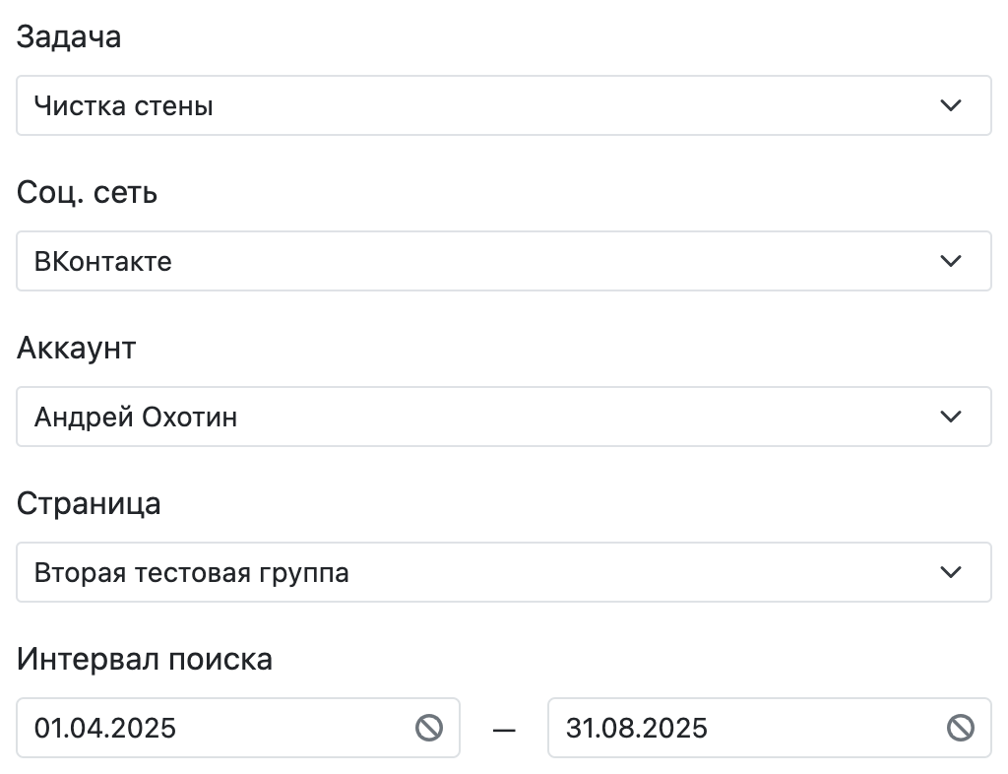Click the Интервал поиска label

[144, 659]
